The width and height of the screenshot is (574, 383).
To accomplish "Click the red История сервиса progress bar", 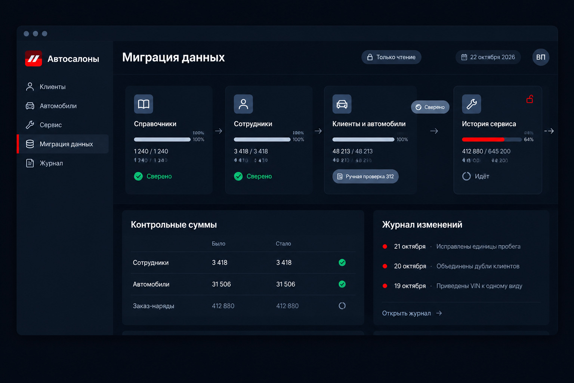I will (x=492, y=140).
